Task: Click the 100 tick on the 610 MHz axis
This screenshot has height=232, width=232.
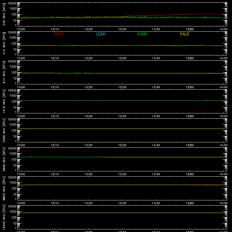Action: pyautogui.click(x=14, y=72)
